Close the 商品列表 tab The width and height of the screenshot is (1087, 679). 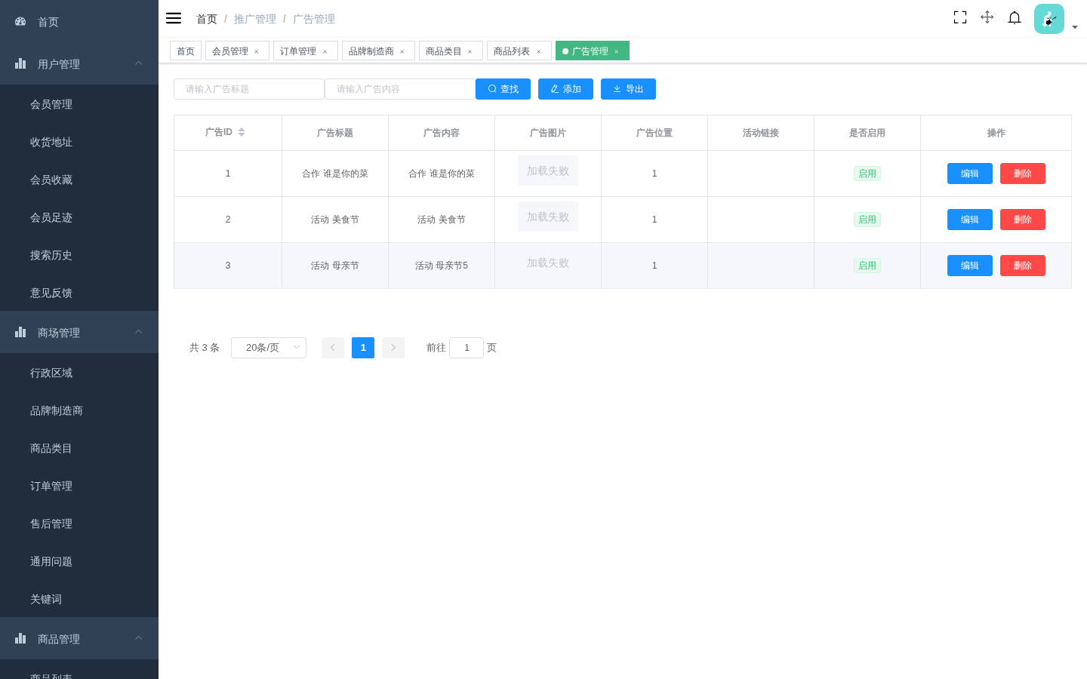point(539,52)
